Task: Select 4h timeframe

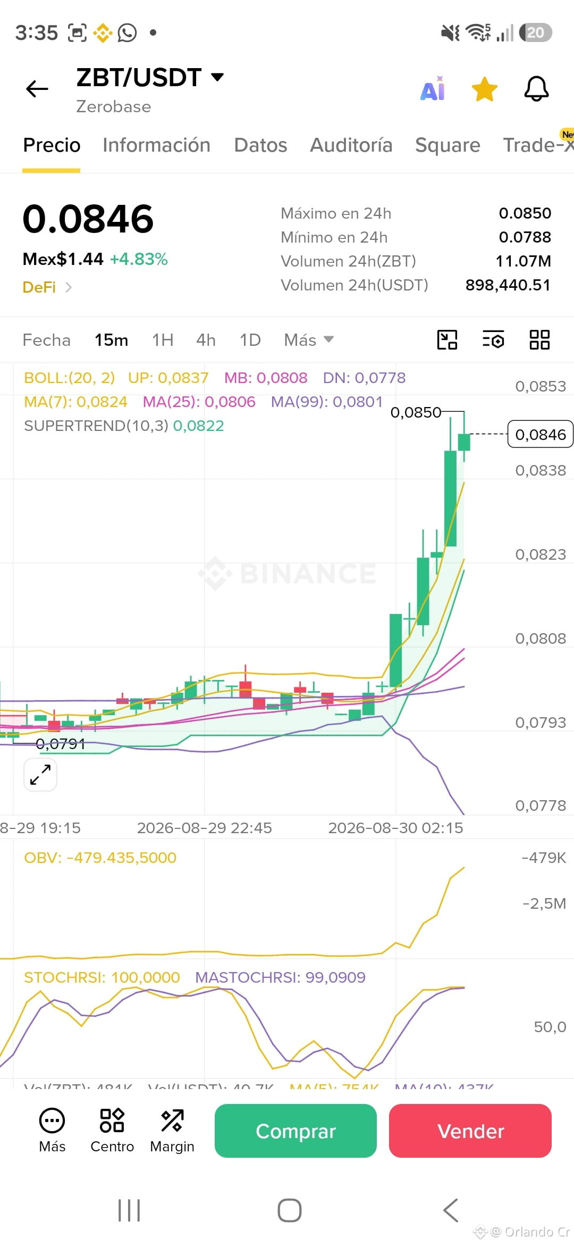Action: pyautogui.click(x=206, y=340)
